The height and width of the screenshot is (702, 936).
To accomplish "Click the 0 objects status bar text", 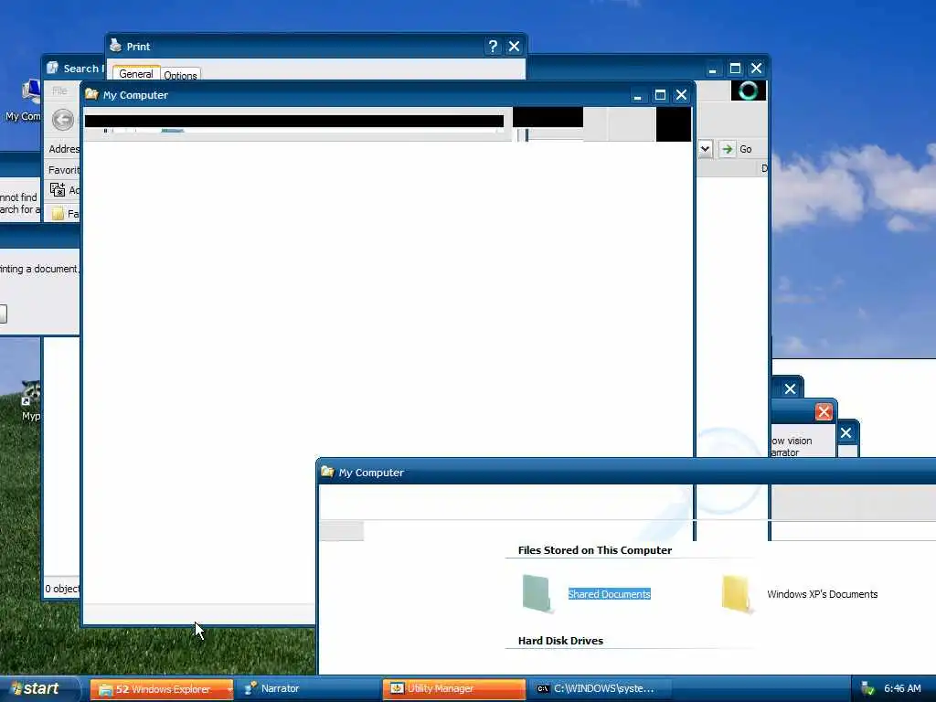I will (x=63, y=589).
